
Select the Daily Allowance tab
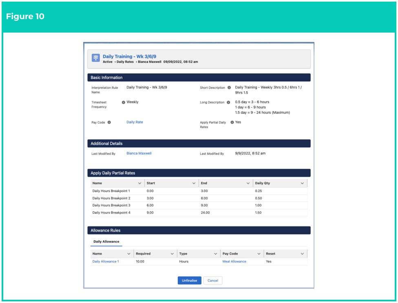106,242
